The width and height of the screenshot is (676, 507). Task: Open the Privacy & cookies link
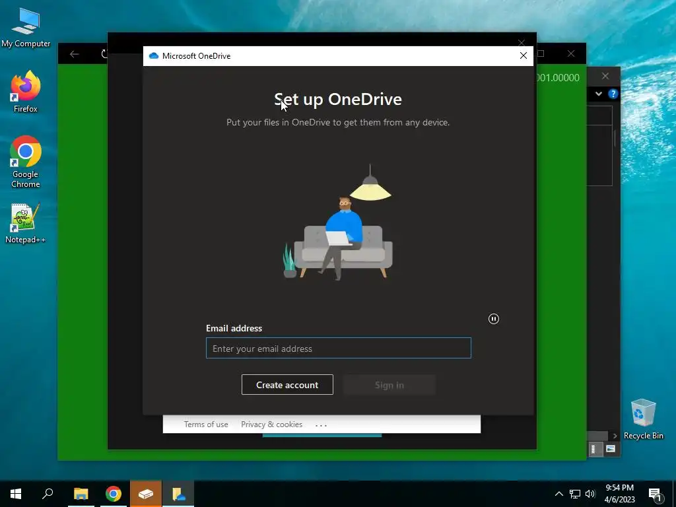pos(271,424)
